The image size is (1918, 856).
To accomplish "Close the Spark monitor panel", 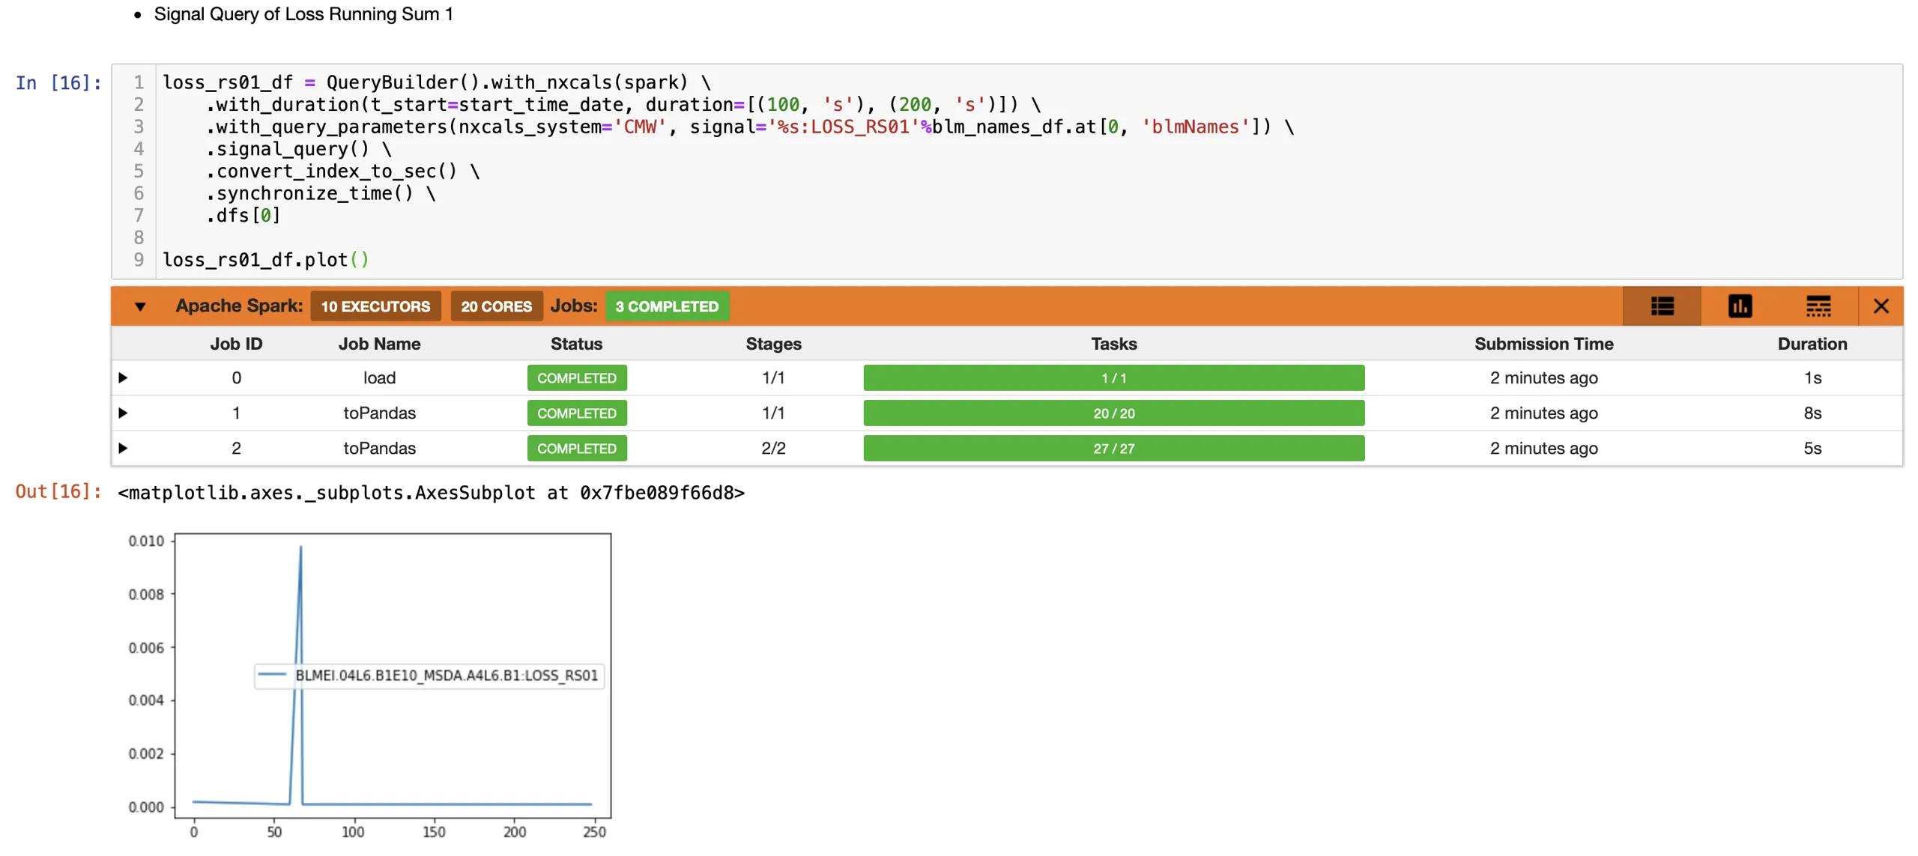I will [x=1880, y=306].
